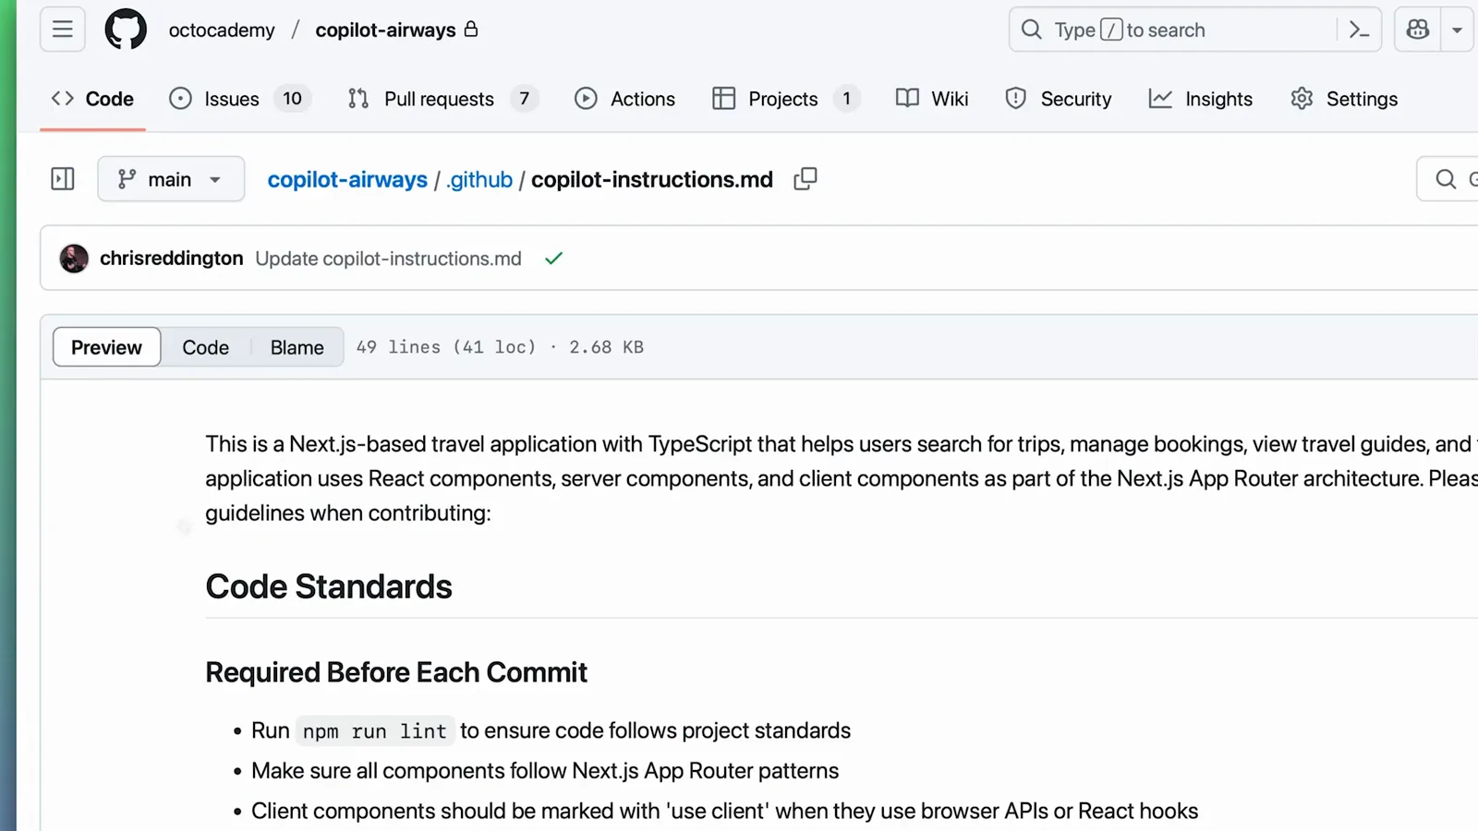This screenshot has height=831, width=1478.
Task: Click chrisreddington's avatar image
Action: pos(74,259)
